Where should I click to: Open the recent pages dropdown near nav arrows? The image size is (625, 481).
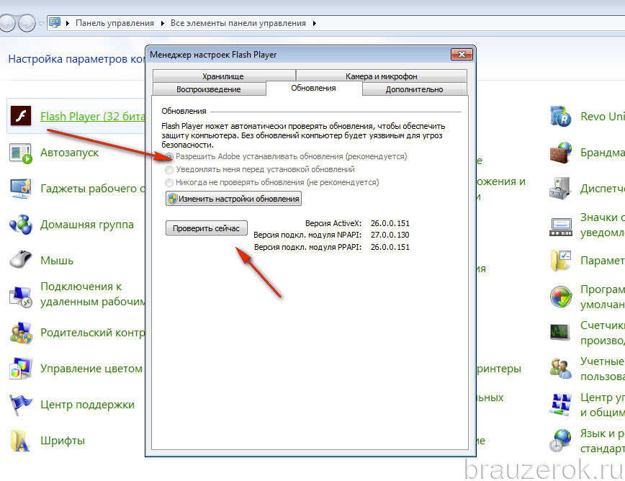point(41,24)
